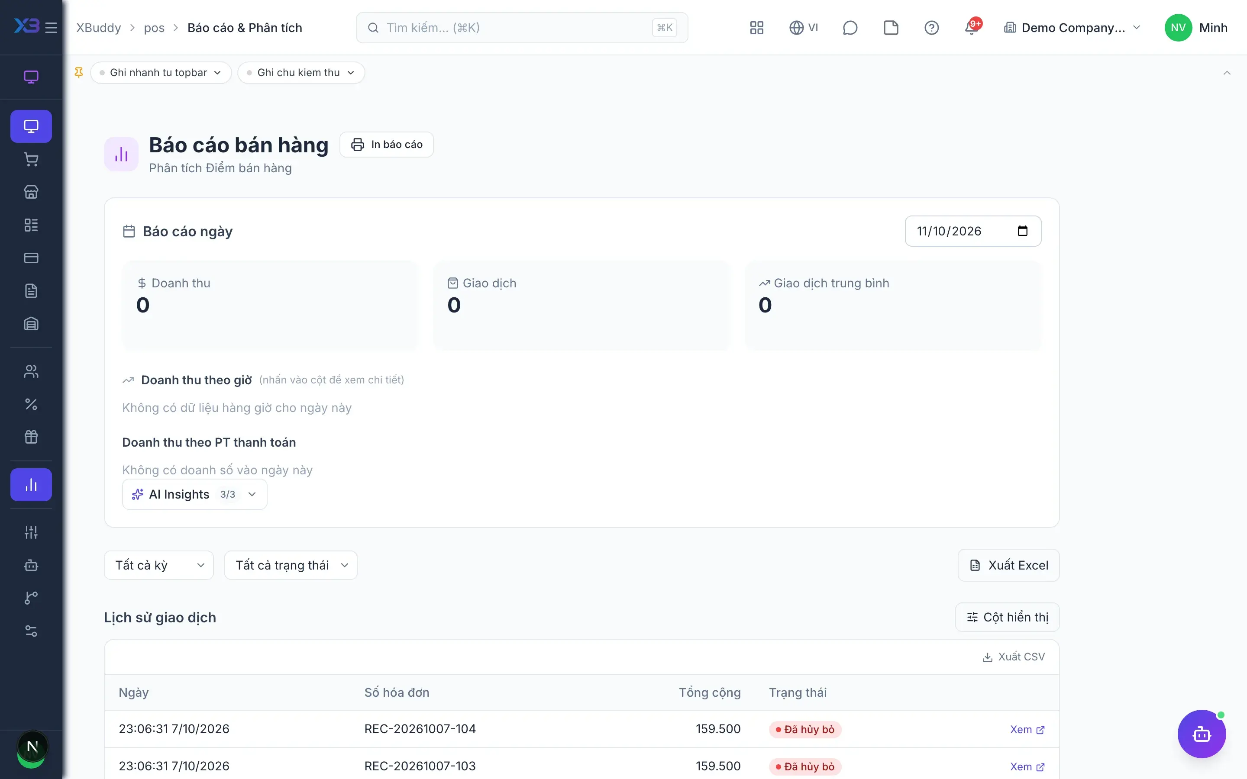The width and height of the screenshot is (1247, 779).
Task: Open the bar chart reports sidebar icon
Action: coord(31,485)
